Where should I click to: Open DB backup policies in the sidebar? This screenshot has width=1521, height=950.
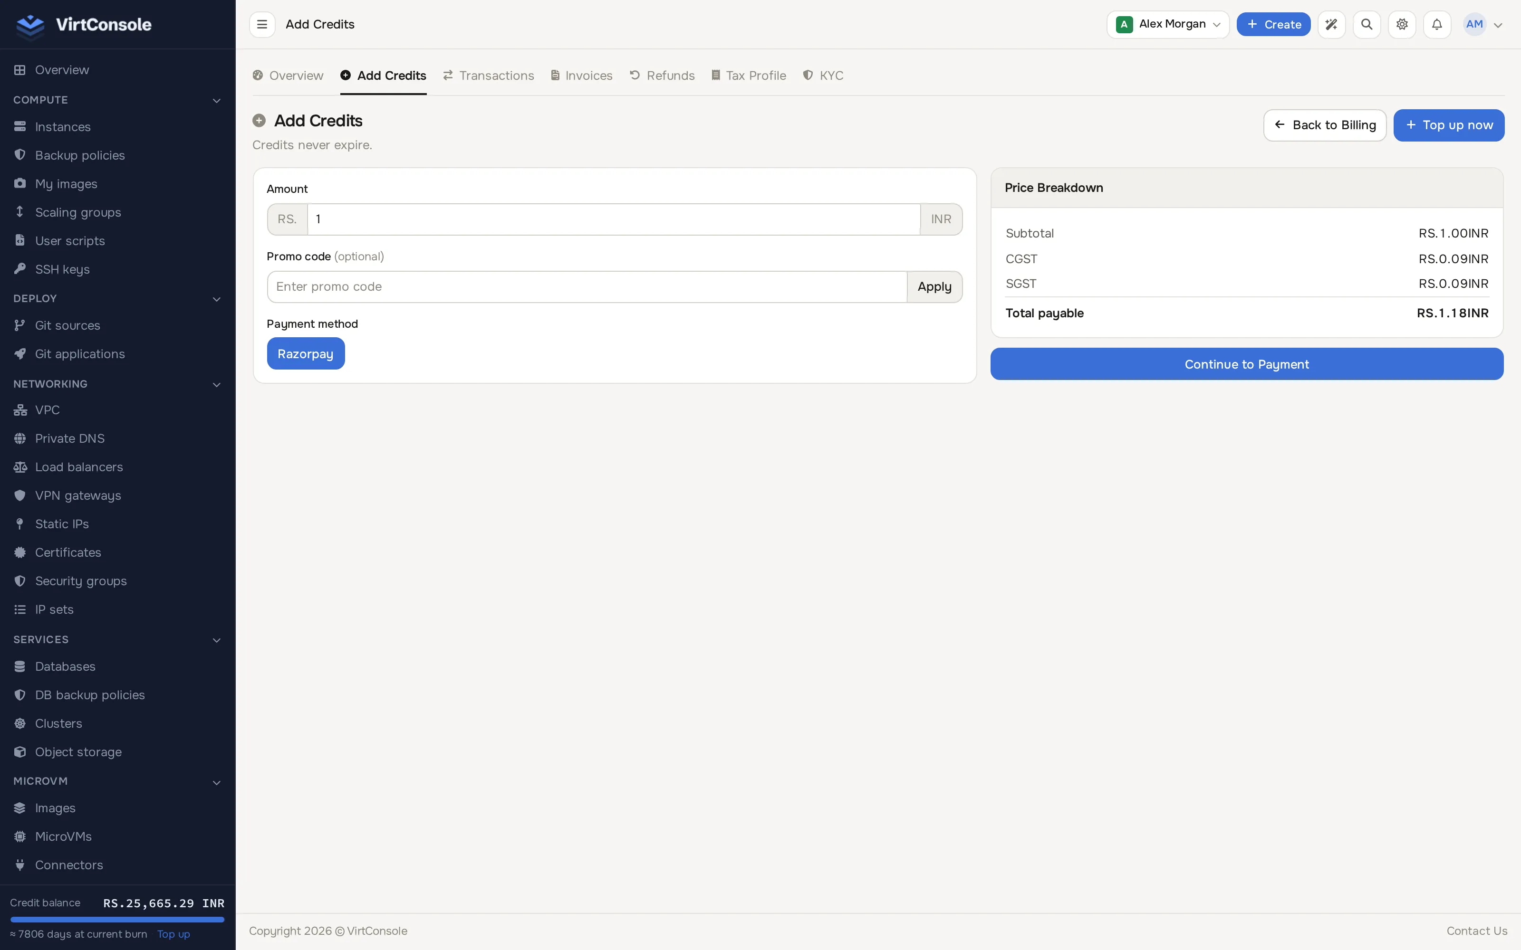pos(117,695)
